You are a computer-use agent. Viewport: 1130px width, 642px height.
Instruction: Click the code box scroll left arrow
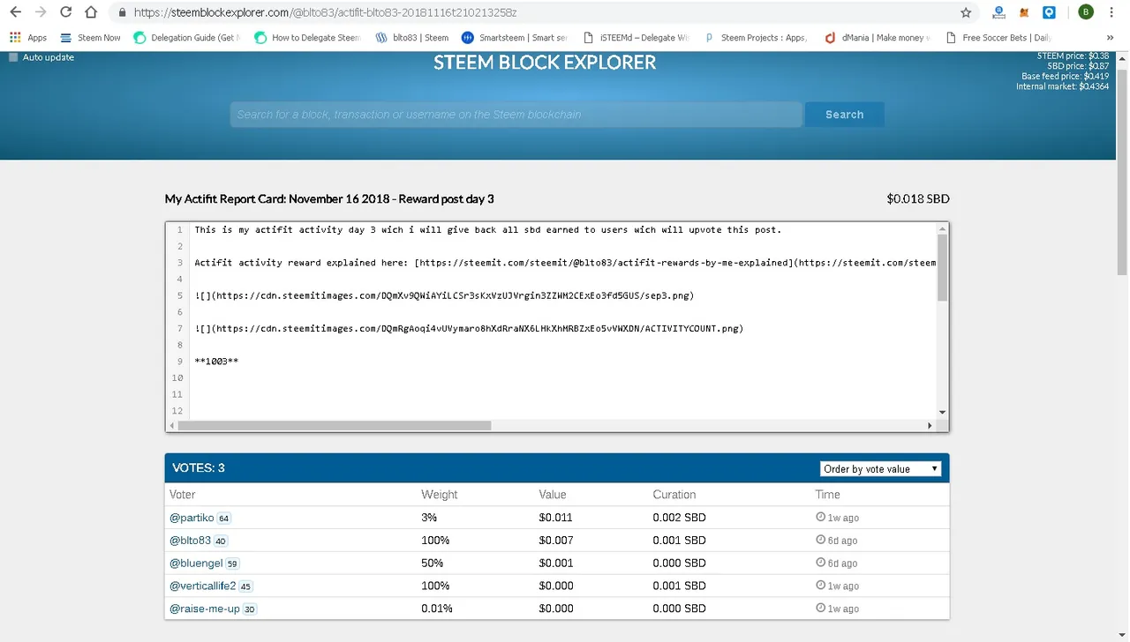[x=171, y=425]
